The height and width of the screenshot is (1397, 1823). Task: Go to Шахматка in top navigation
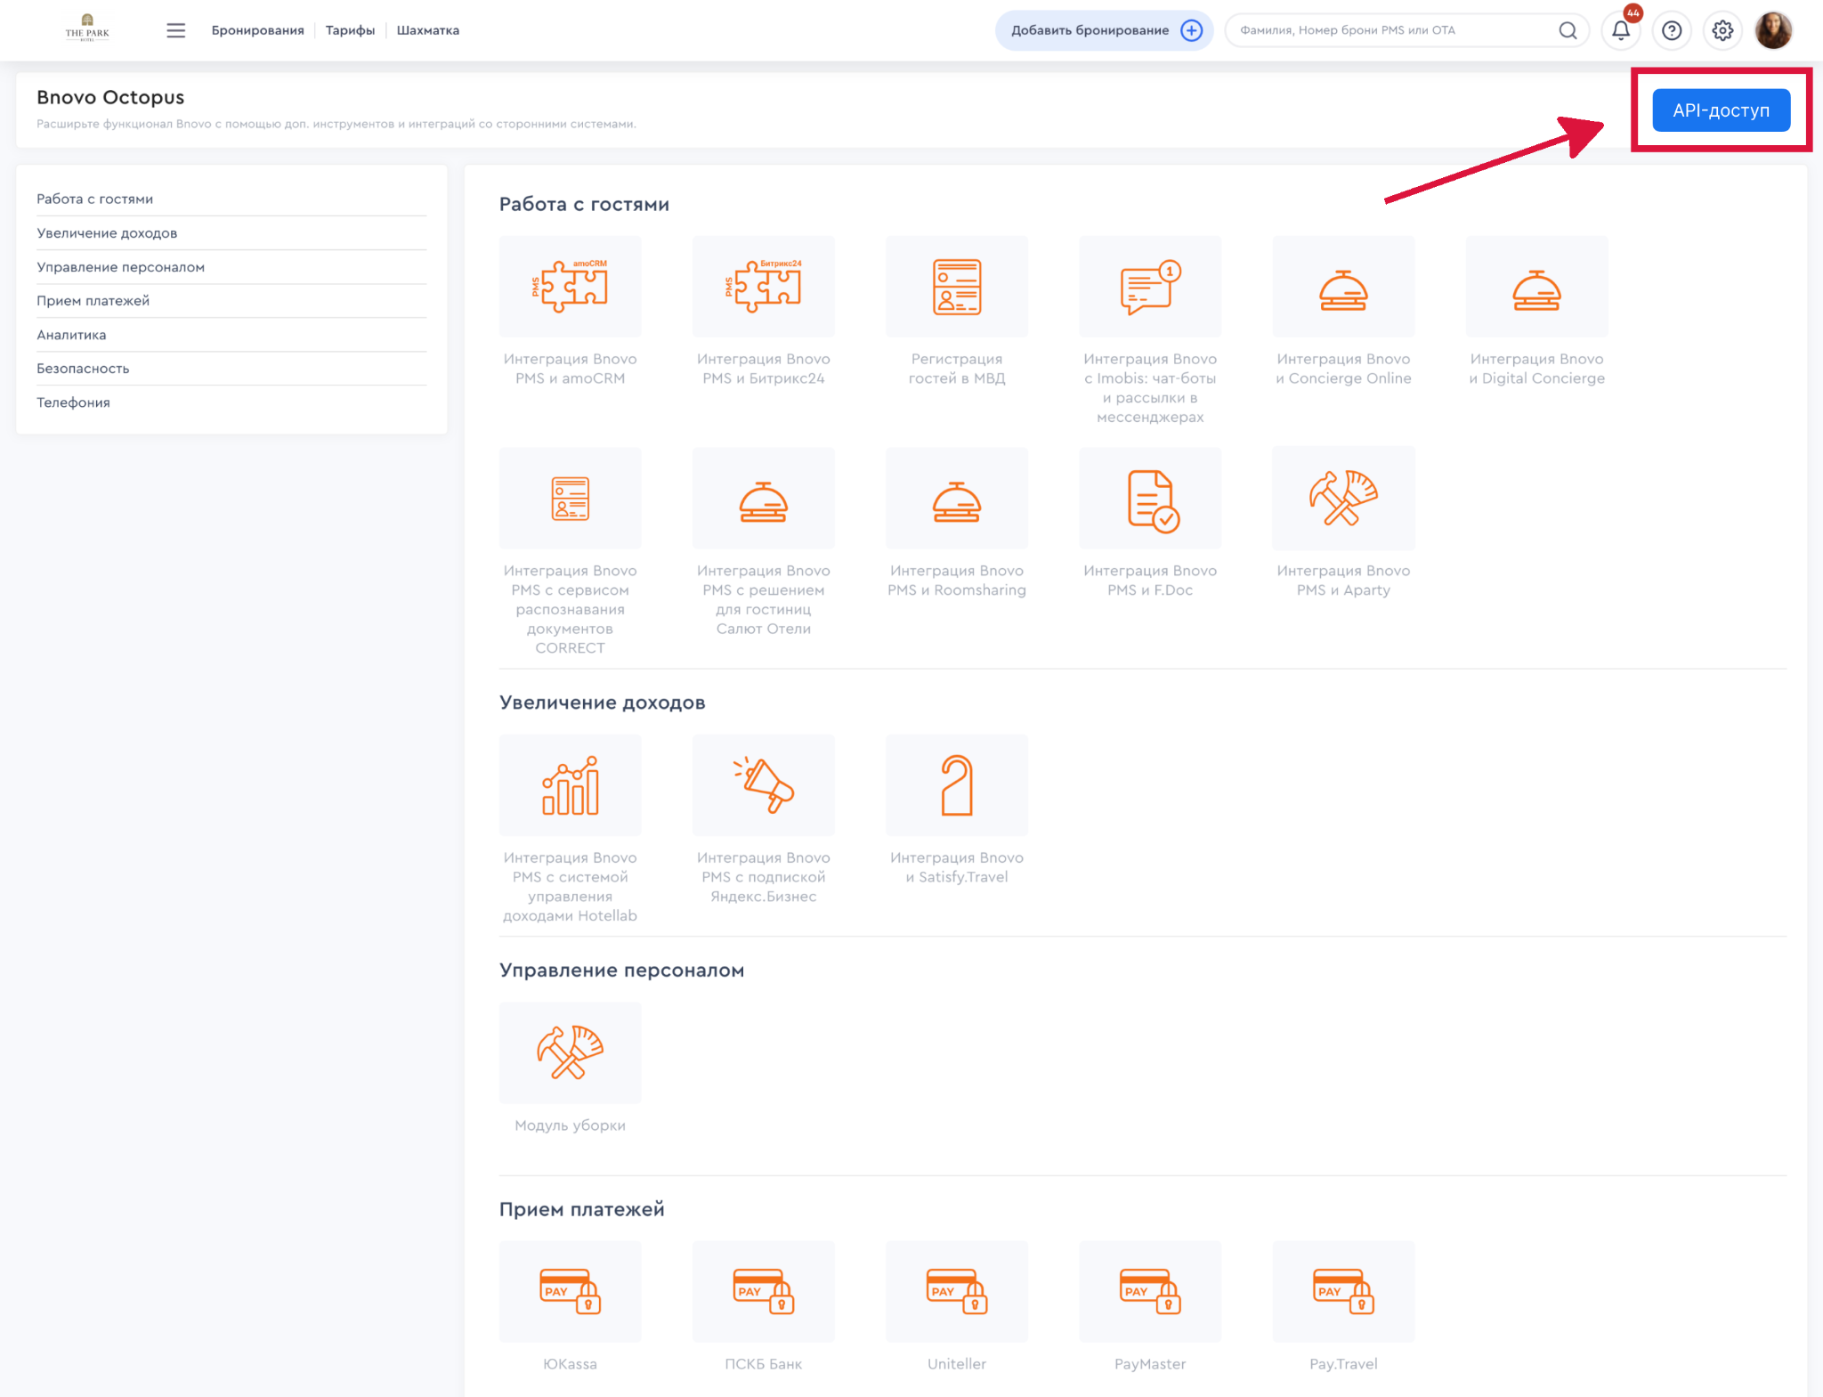click(427, 30)
